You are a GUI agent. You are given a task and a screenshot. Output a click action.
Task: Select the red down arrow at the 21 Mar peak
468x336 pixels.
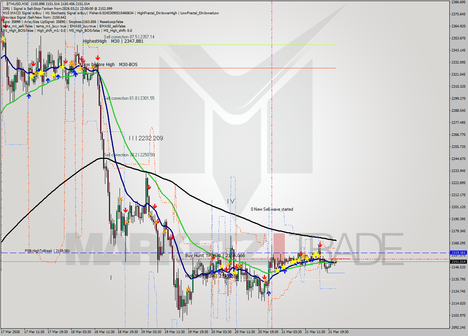(320, 244)
